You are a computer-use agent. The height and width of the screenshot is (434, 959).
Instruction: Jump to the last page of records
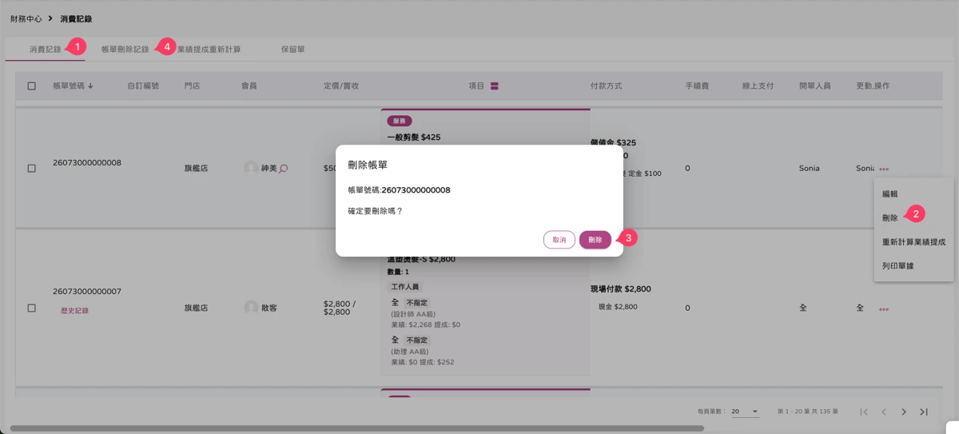pos(924,412)
